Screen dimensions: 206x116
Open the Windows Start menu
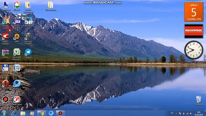[4, 113]
